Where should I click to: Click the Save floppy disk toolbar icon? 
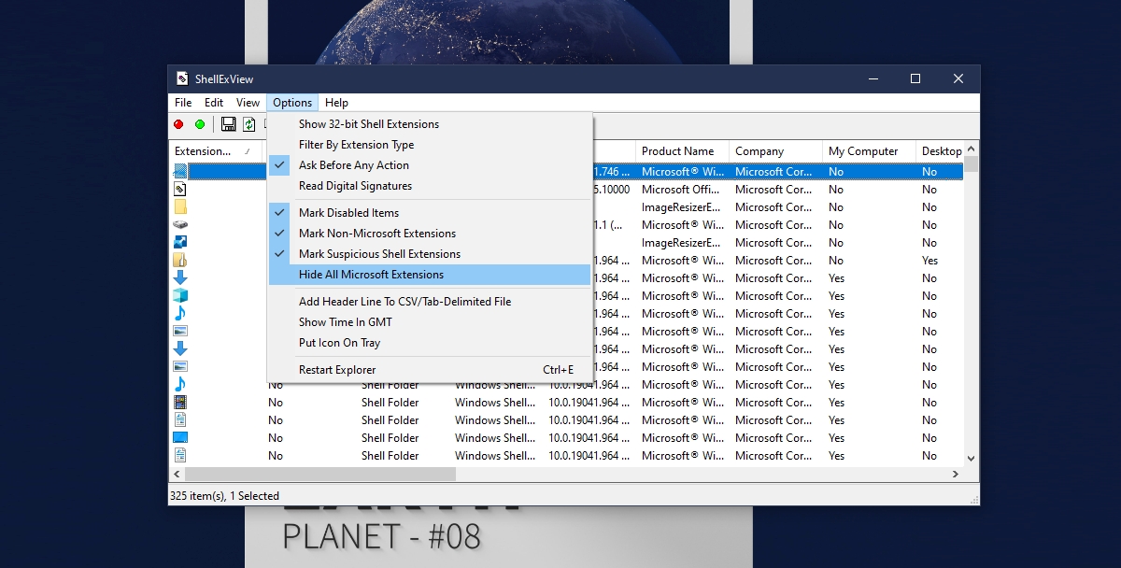coord(228,124)
